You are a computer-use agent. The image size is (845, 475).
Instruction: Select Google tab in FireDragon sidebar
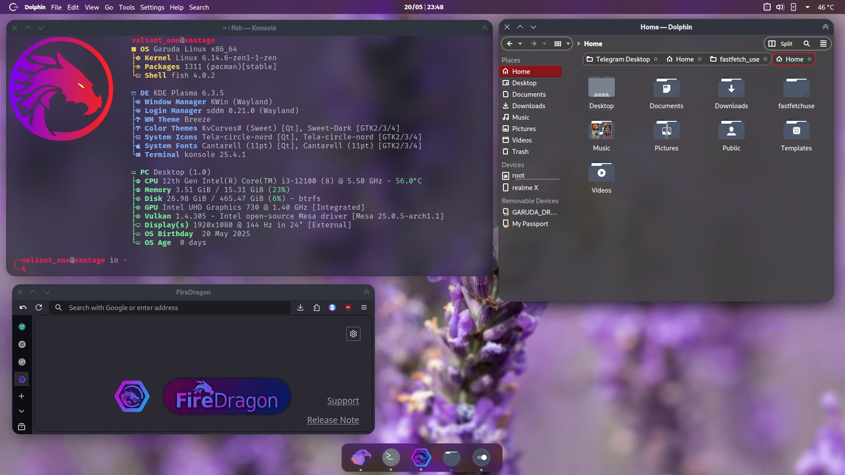pyautogui.click(x=22, y=362)
